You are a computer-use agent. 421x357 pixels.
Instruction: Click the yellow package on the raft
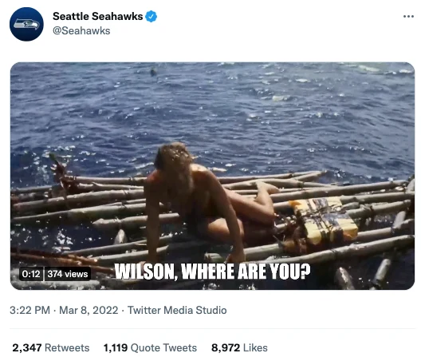[326, 220]
